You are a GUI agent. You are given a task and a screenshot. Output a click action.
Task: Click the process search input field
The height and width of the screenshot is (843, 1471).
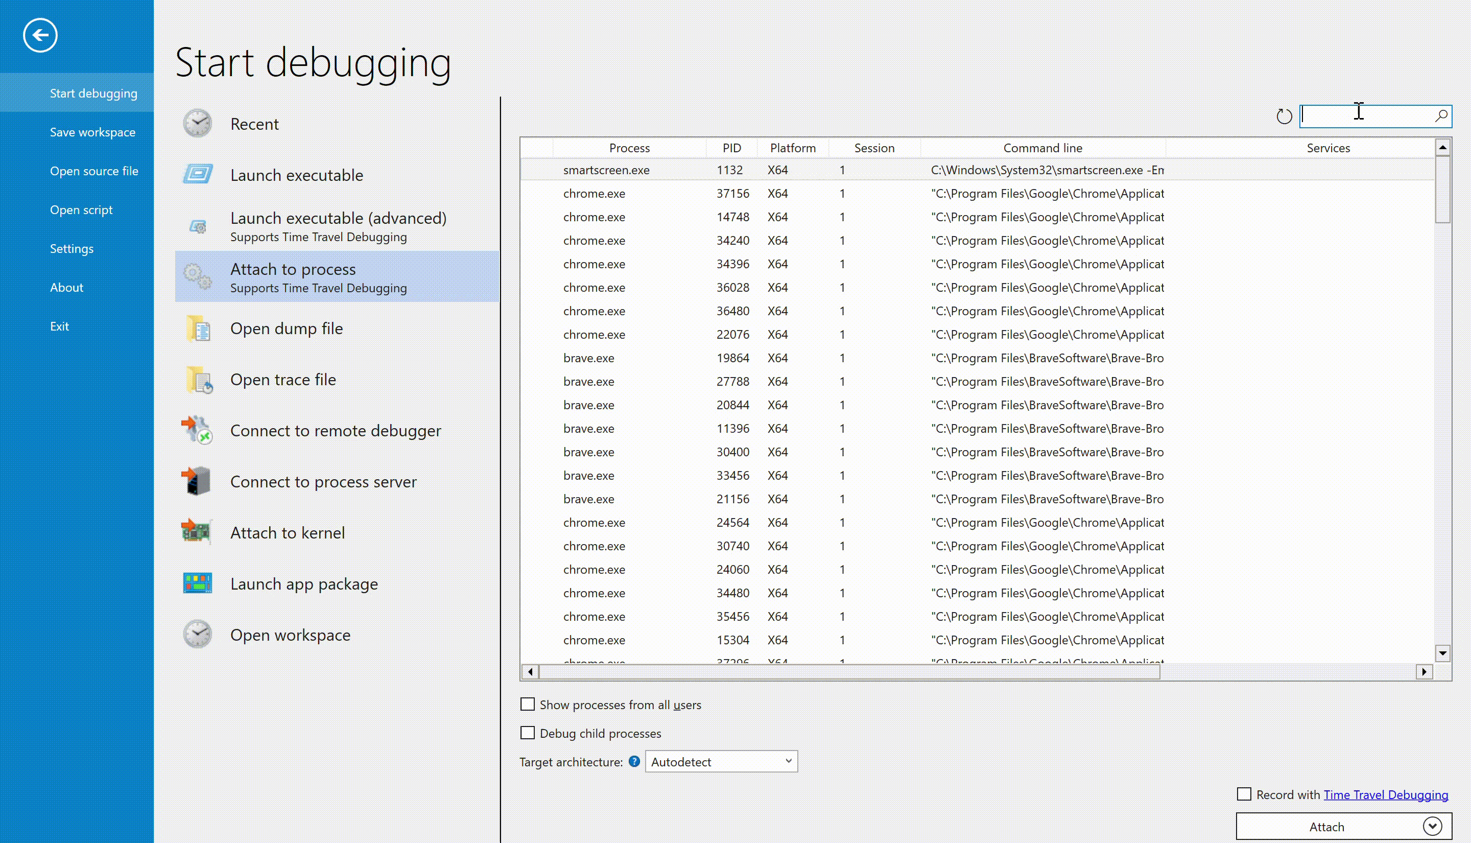click(1366, 116)
